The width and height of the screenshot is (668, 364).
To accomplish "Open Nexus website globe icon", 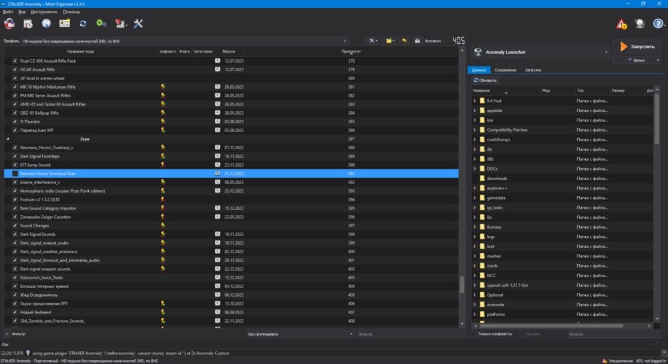I will (x=47, y=23).
